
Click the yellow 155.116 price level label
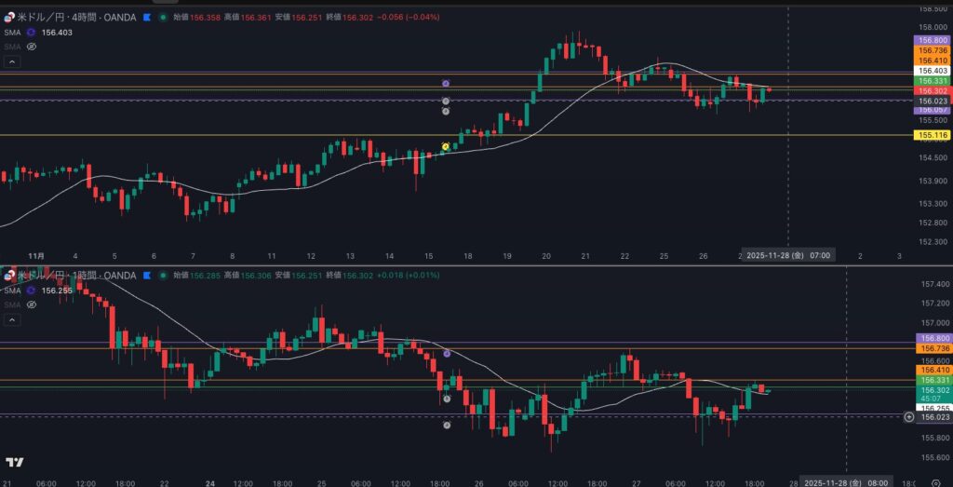(x=933, y=135)
